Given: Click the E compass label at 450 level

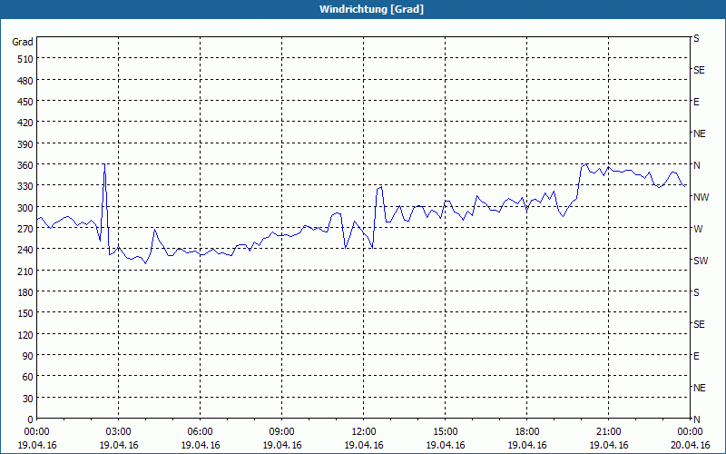Looking at the screenshot, I should (696, 102).
